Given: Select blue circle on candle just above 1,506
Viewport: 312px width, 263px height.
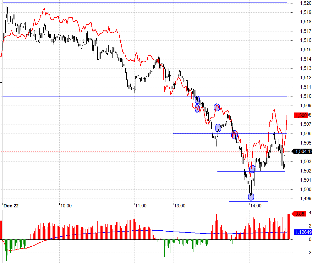Looking at the screenshot, I should click(x=218, y=128).
